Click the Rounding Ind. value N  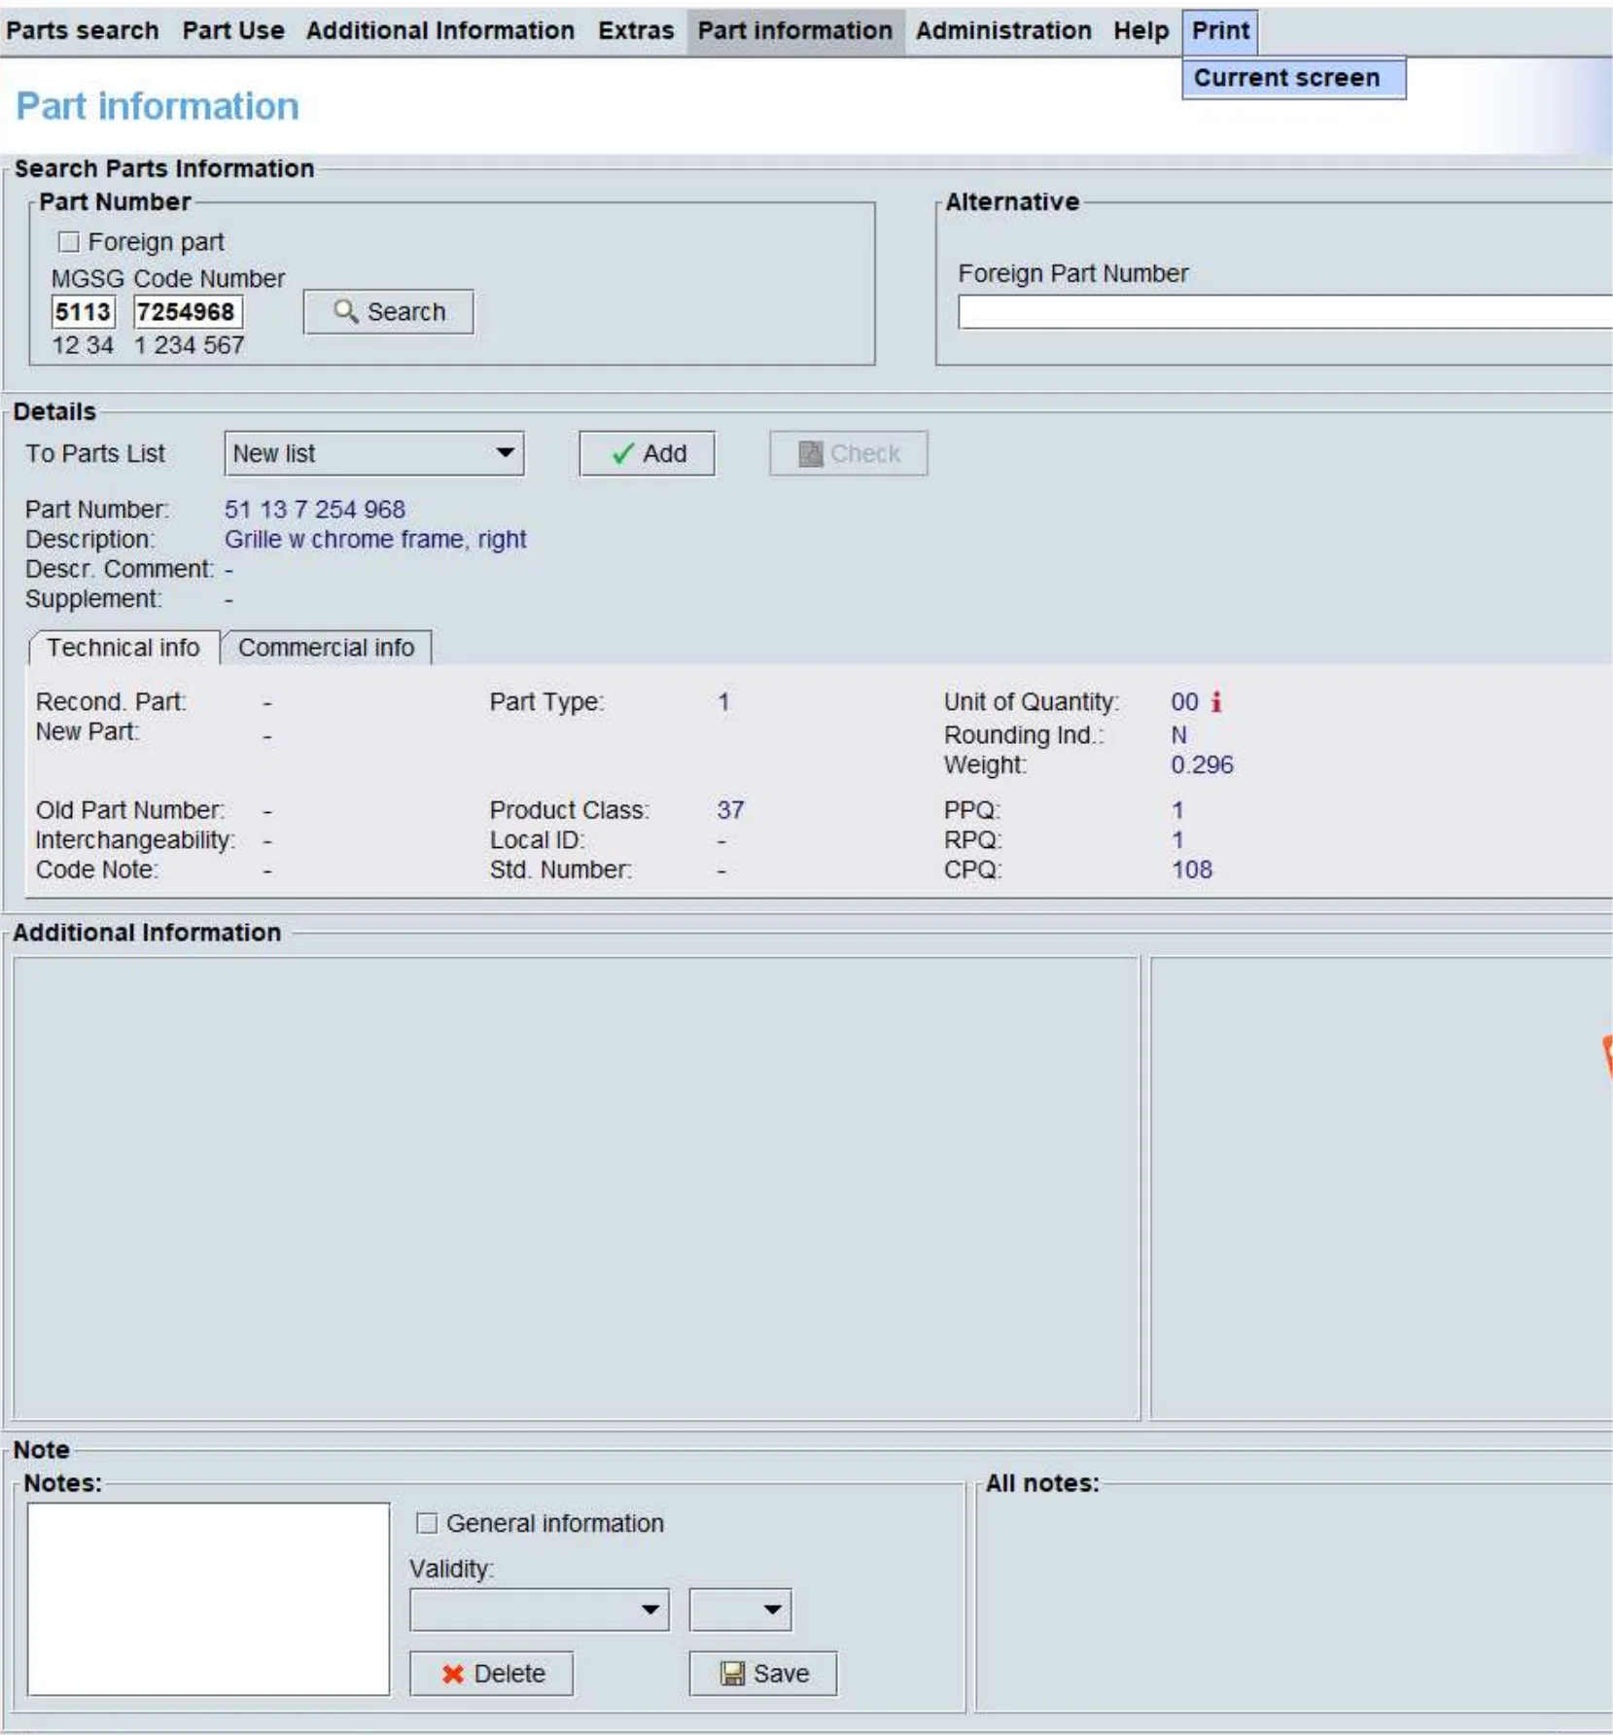1178,735
